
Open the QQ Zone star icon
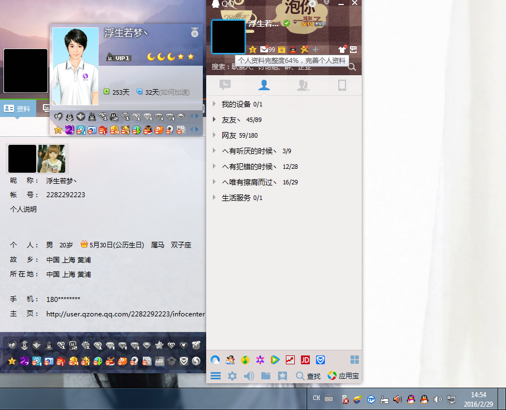[x=252, y=50]
